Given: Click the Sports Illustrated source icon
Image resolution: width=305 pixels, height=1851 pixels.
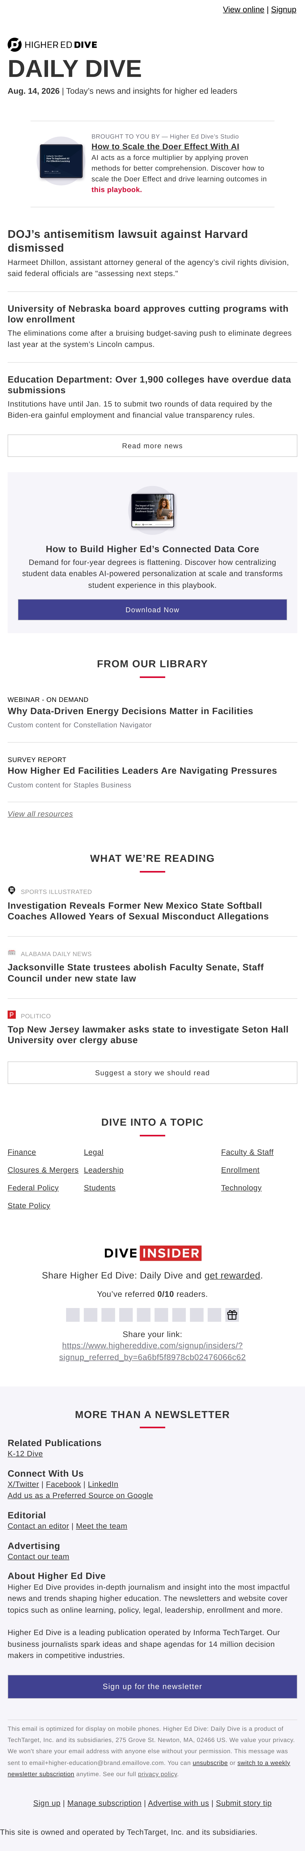Looking at the screenshot, I should pos(11,890).
